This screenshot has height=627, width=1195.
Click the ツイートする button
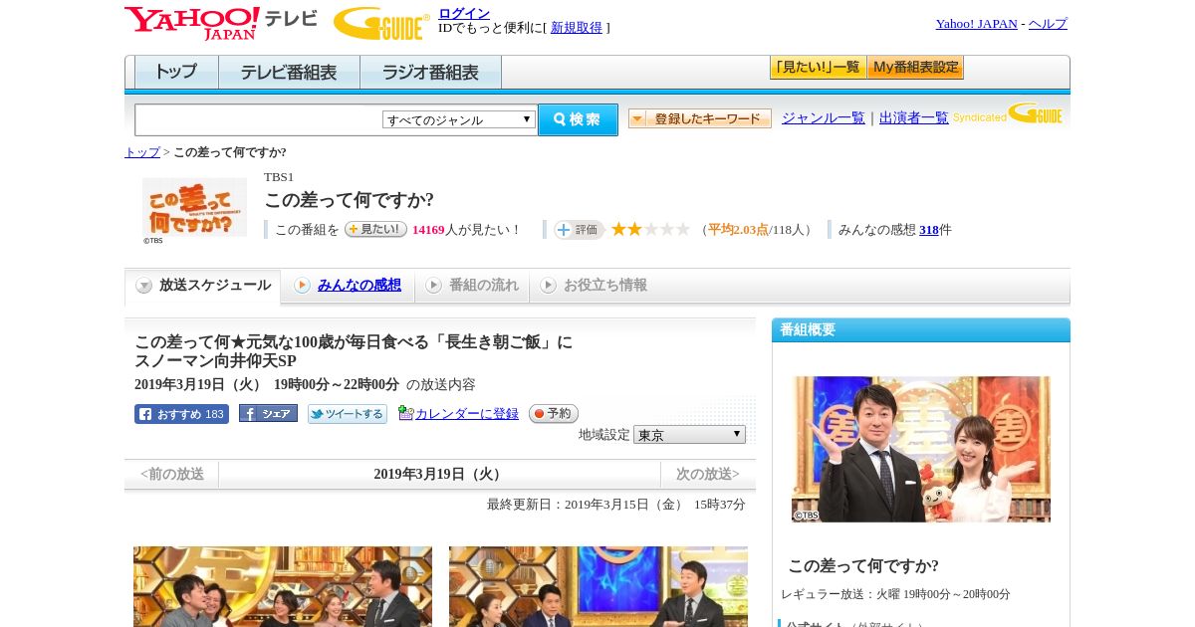tap(347, 414)
